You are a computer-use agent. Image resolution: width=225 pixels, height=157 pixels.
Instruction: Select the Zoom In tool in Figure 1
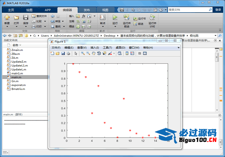(83, 53)
